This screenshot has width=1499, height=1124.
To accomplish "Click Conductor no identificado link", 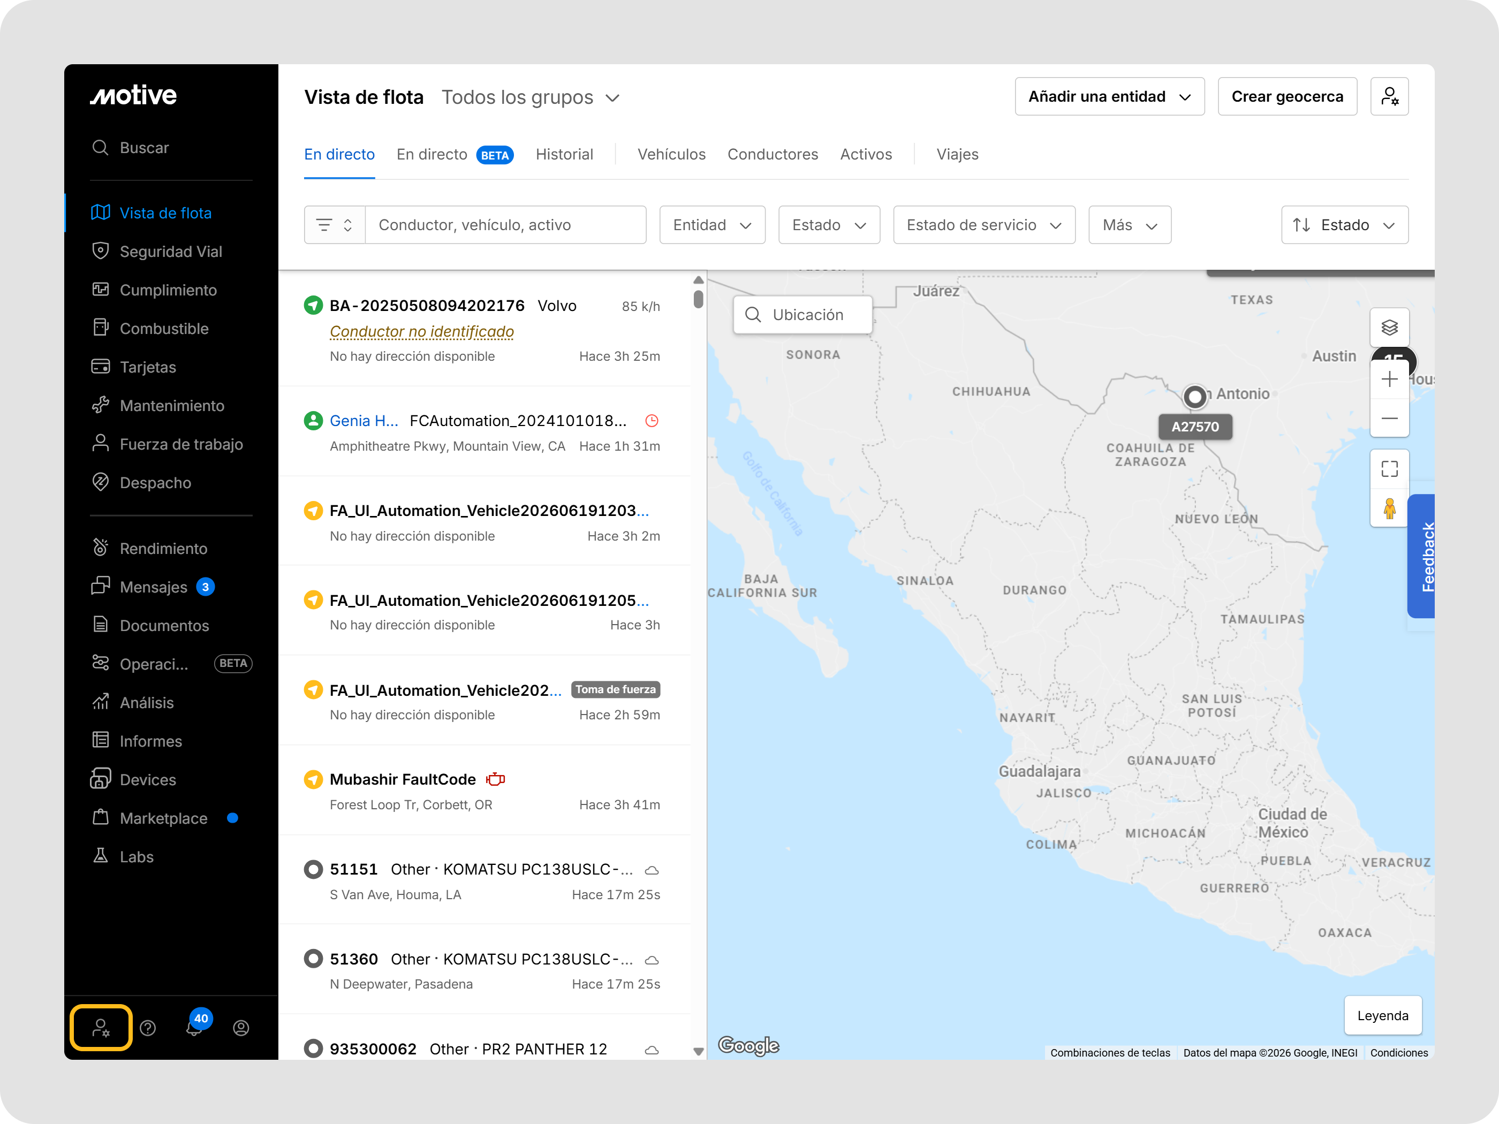I will [421, 331].
